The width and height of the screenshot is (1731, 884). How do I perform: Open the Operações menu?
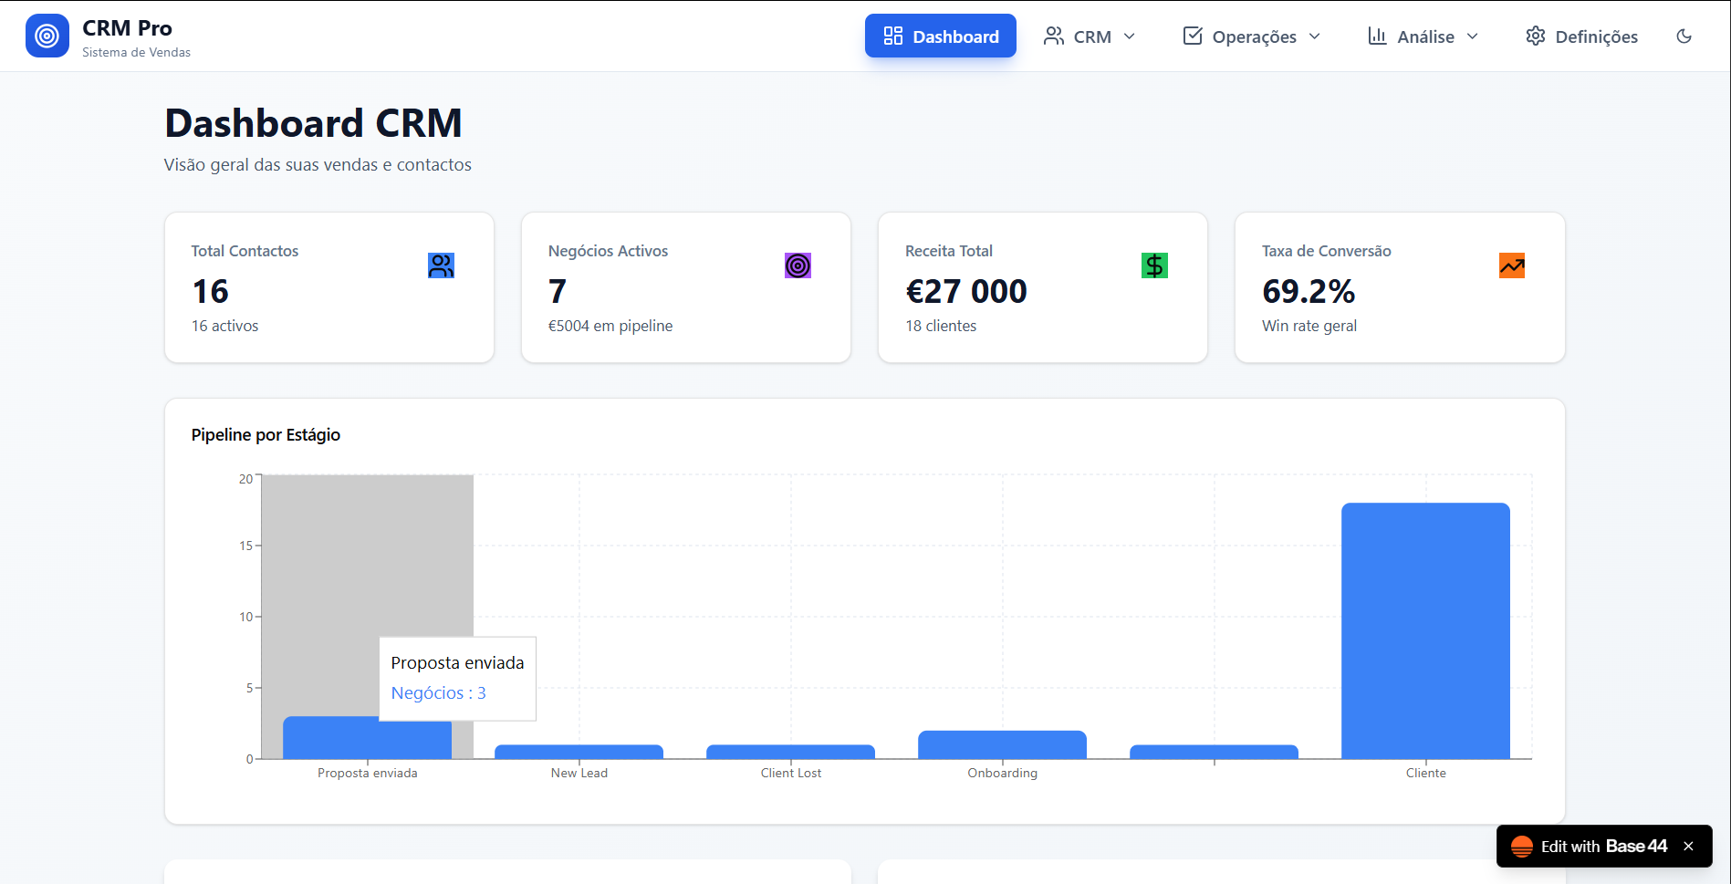point(1252,36)
